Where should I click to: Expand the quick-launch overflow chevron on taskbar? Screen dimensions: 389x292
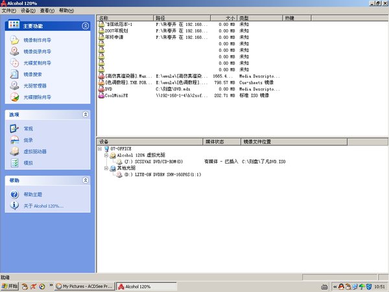pyautogui.click(x=51, y=285)
